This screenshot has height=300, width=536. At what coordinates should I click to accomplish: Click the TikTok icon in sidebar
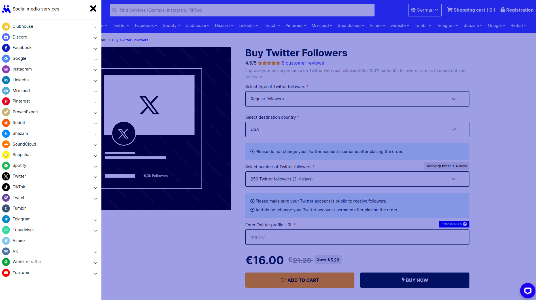click(x=6, y=187)
